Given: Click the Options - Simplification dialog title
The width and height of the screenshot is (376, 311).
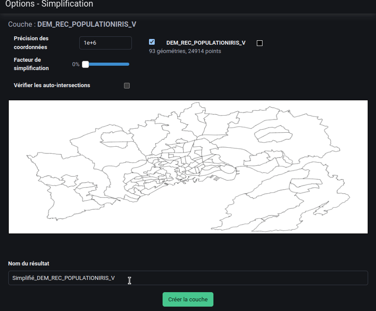Looking at the screenshot, I should click(49, 4).
